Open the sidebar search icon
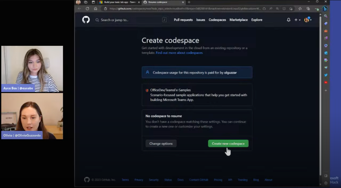Viewport: 341px width, 188px height. (326, 16)
